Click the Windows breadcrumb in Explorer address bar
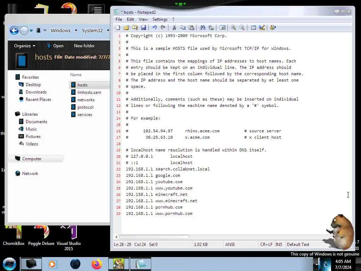 pyautogui.click(x=61, y=30)
